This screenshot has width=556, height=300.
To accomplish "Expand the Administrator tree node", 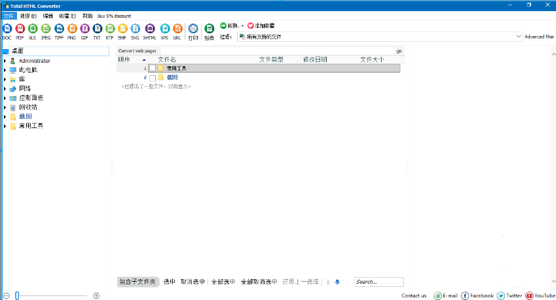I will click(5, 61).
